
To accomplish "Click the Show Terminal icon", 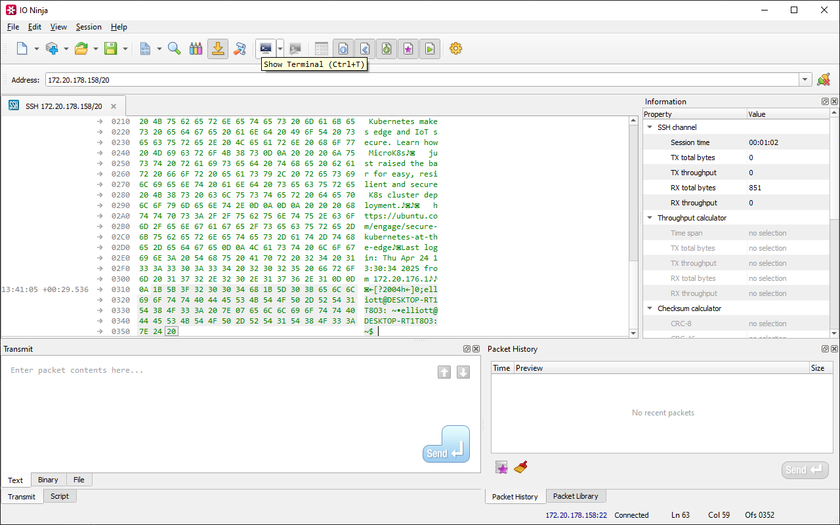I will [266, 49].
